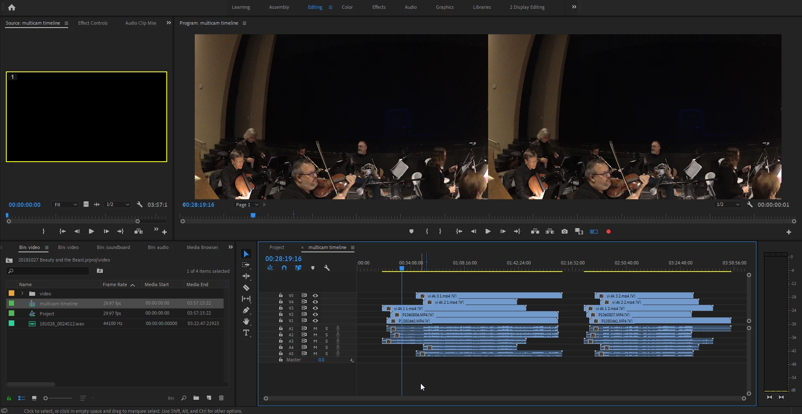Add marker in timeline panel
The width and height of the screenshot is (802, 414).
pyautogui.click(x=313, y=268)
